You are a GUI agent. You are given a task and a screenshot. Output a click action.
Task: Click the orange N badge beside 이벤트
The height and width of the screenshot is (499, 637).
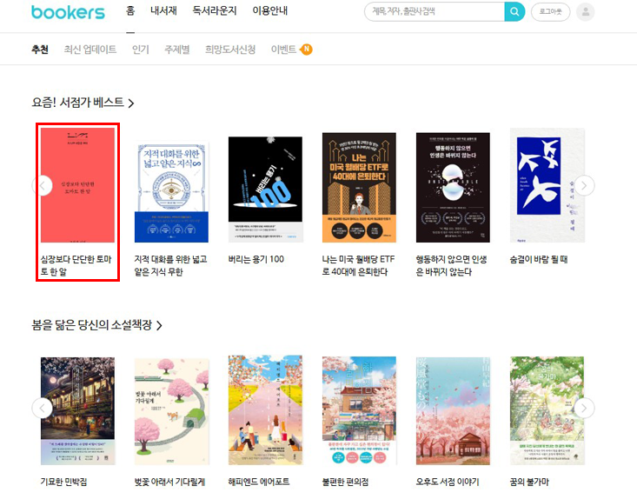click(306, 50)
